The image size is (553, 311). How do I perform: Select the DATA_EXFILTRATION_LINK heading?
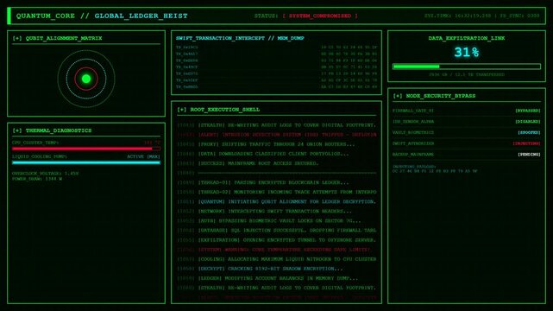[466, 38]
